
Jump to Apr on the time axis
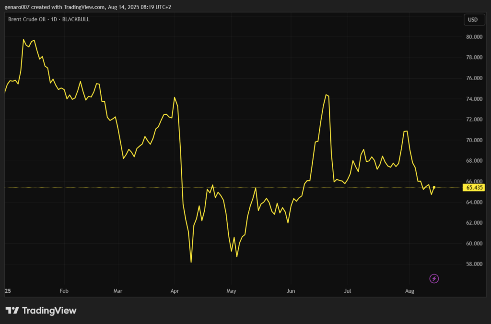coord(175,291)
